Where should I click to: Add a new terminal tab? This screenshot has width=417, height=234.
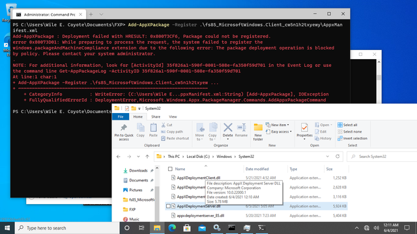point(91,14)
